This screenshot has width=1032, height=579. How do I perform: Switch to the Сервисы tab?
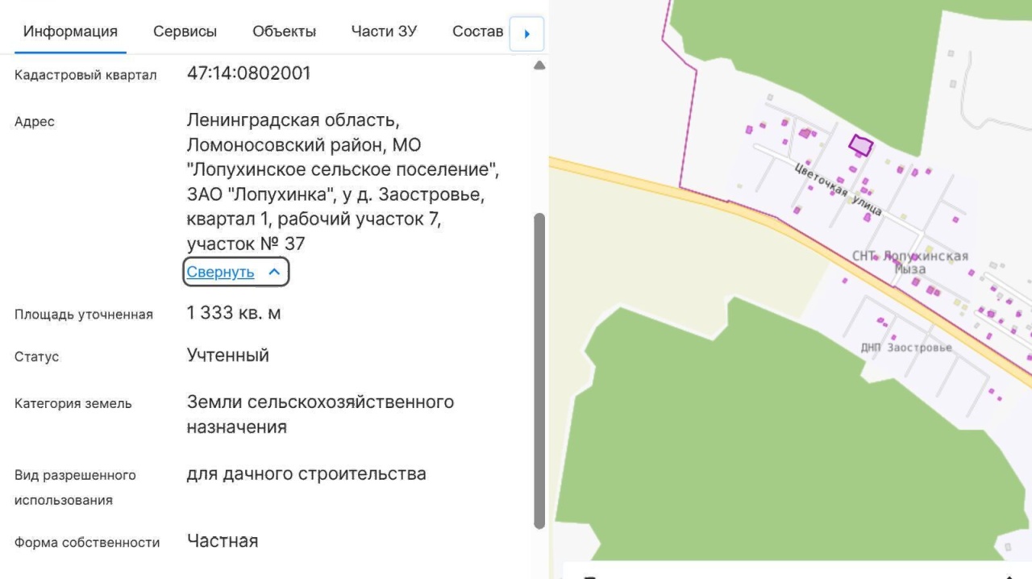pos(185,32)
